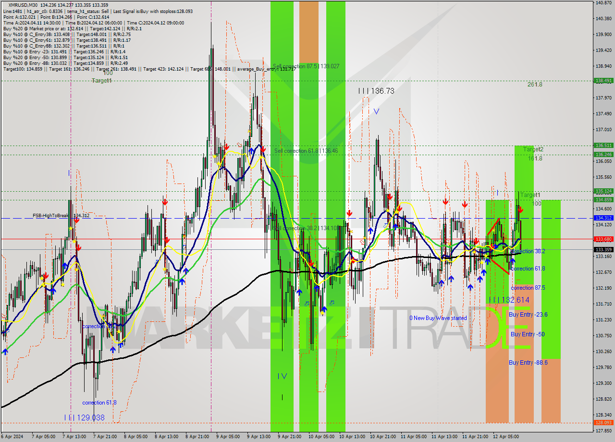Click the 'FSB-HighToBreak | 134.312' label

[61, 216]
